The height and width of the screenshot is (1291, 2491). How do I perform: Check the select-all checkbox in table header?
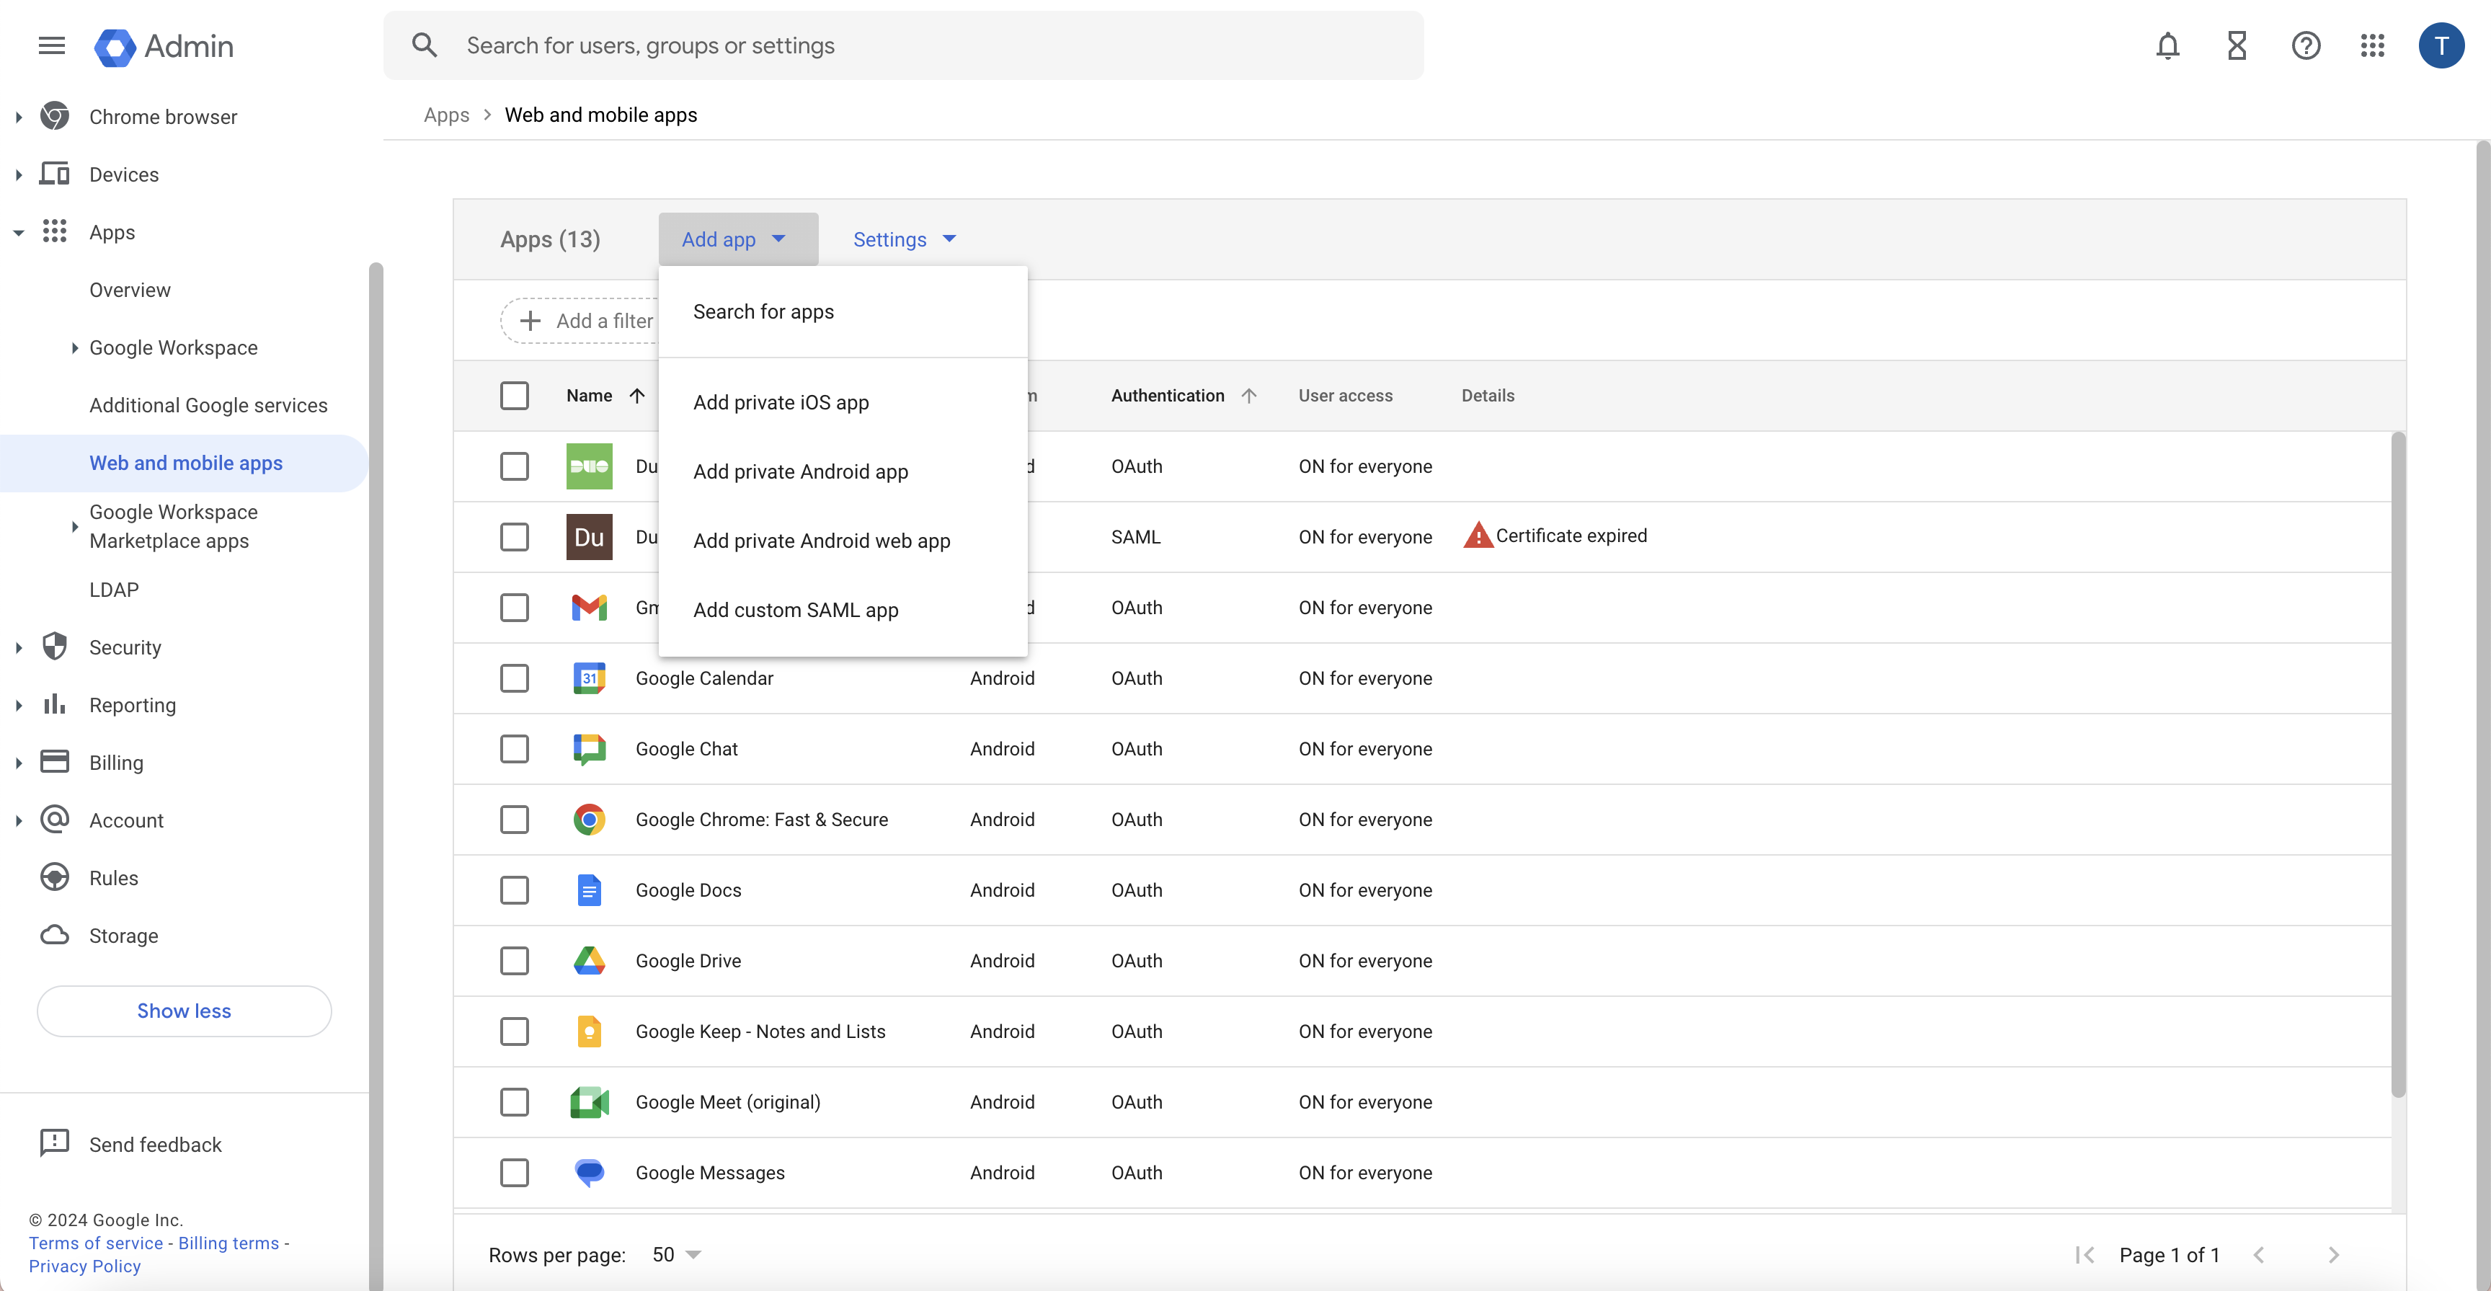(x=515, y=396)
